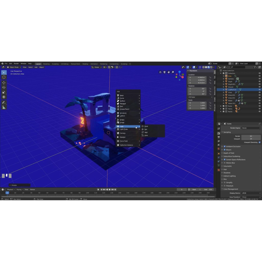This screenshot has width=262, height=262.
Task: Choose Point from the Light submenu
Action: pos(146,126)
